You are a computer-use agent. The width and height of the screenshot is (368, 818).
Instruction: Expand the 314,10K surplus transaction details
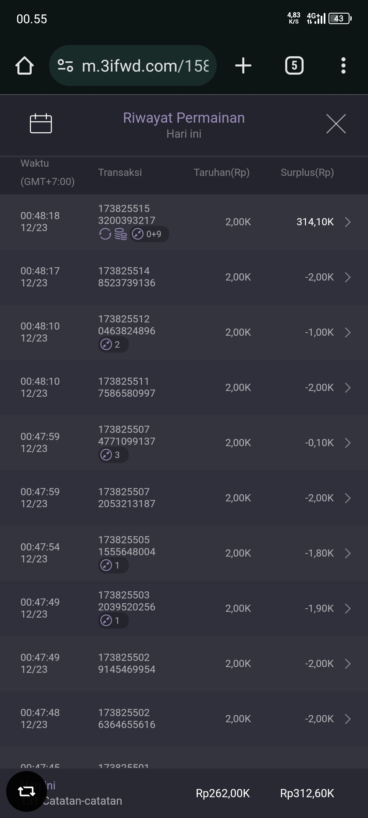348,222
